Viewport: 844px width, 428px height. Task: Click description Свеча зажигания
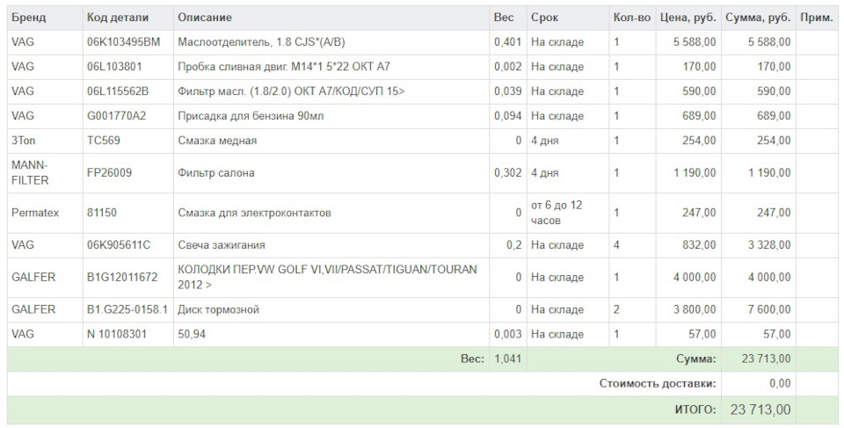(222, 245)
